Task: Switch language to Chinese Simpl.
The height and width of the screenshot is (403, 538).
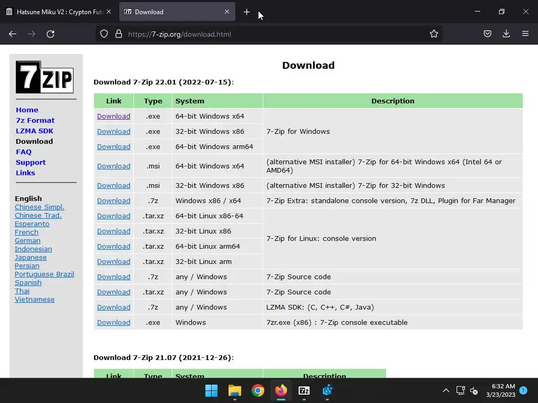Action: 39,207
